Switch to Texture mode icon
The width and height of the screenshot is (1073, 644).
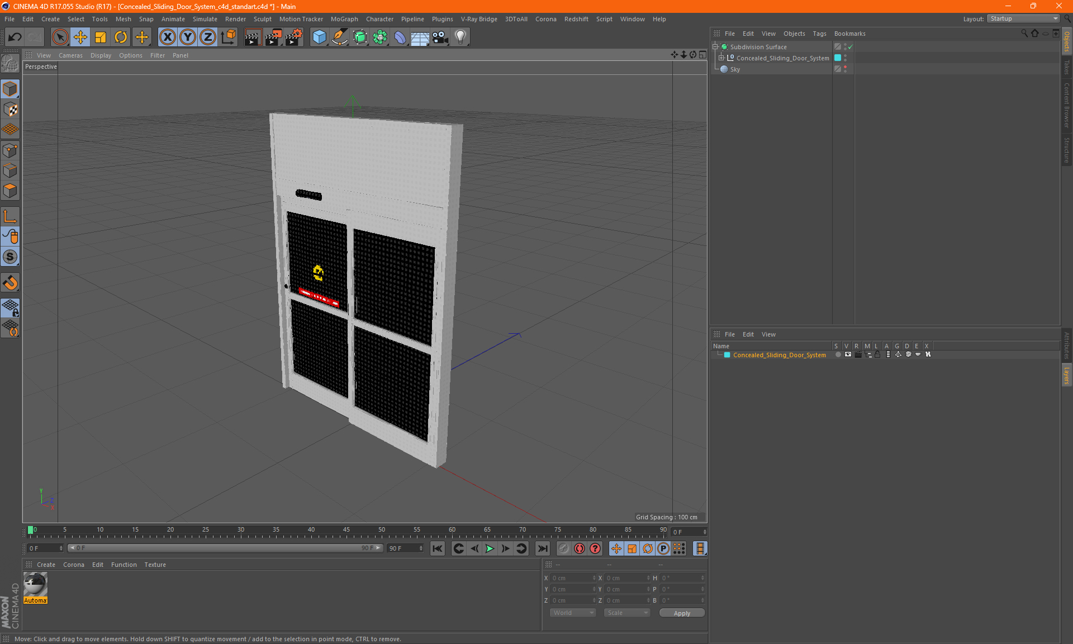[x=10, y=110]
